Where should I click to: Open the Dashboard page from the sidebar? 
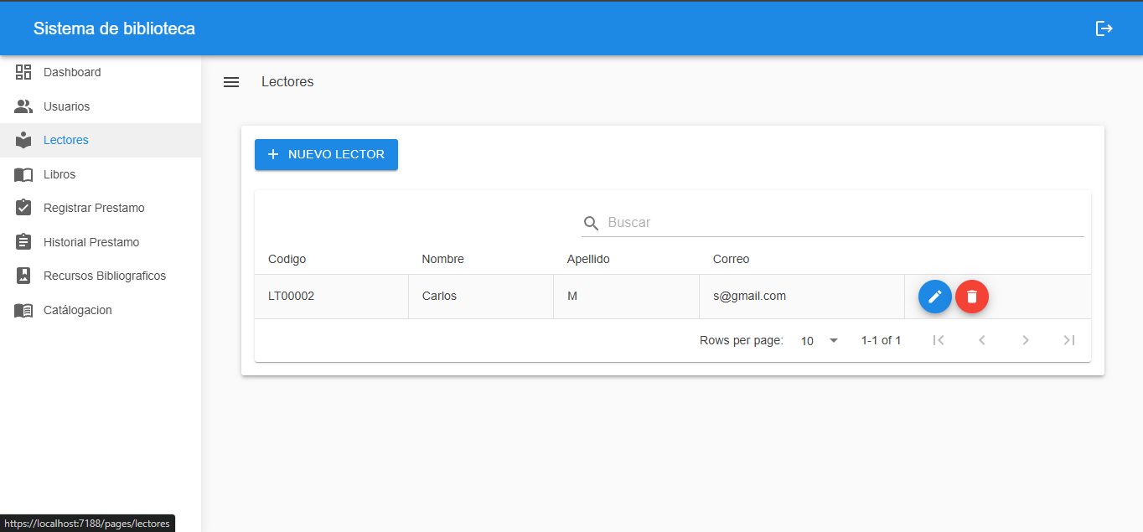pyautogui.click(x=72, y=73)
